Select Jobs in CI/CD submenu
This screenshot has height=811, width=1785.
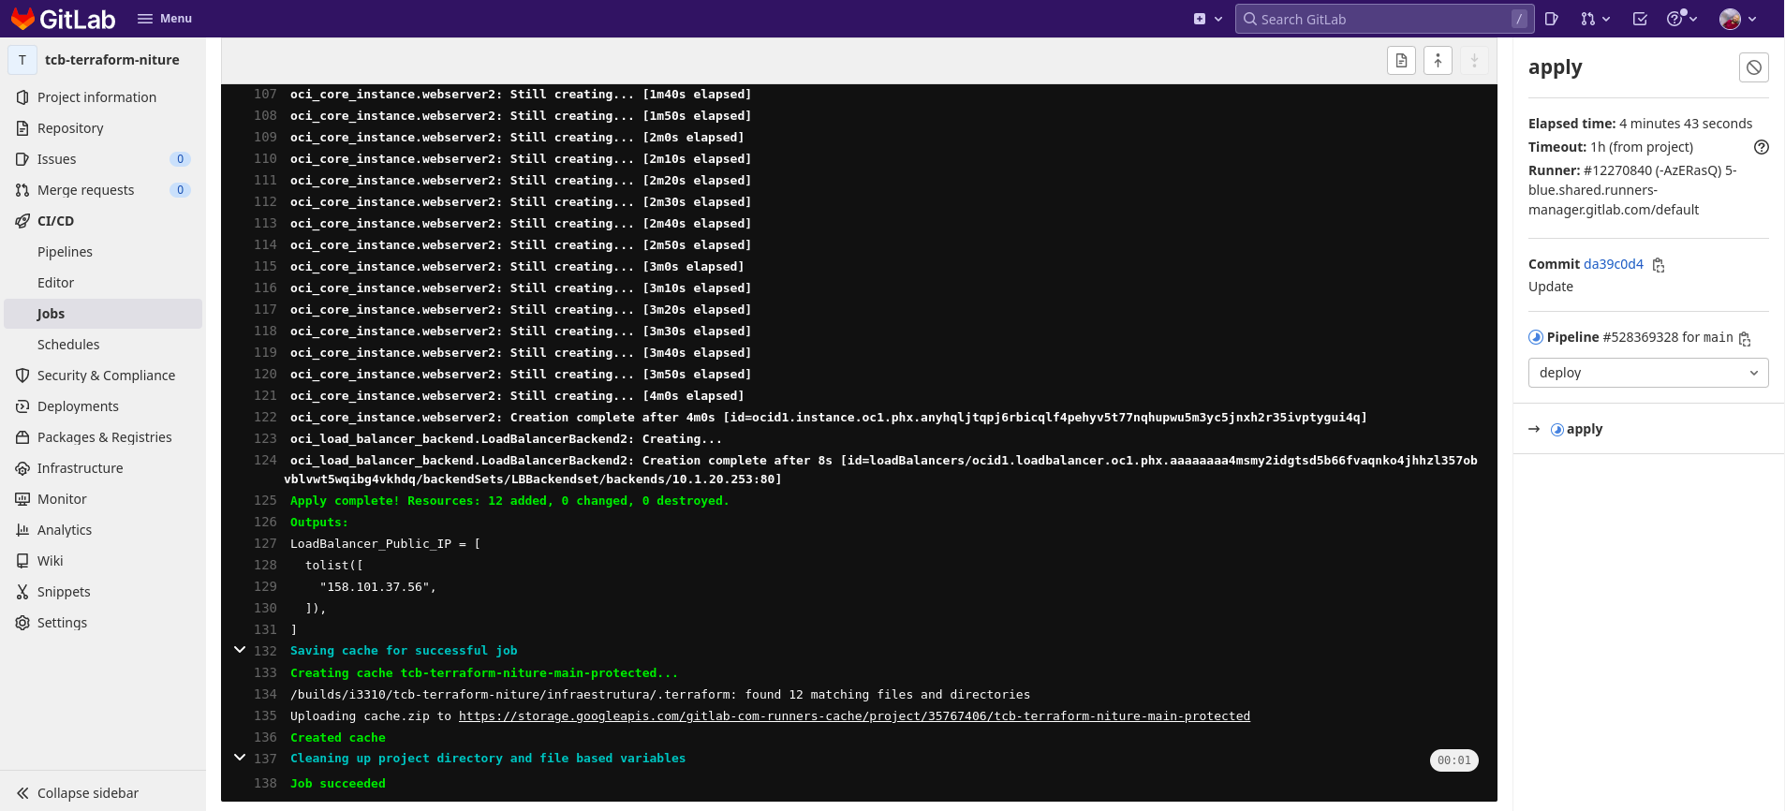point(103,314)
